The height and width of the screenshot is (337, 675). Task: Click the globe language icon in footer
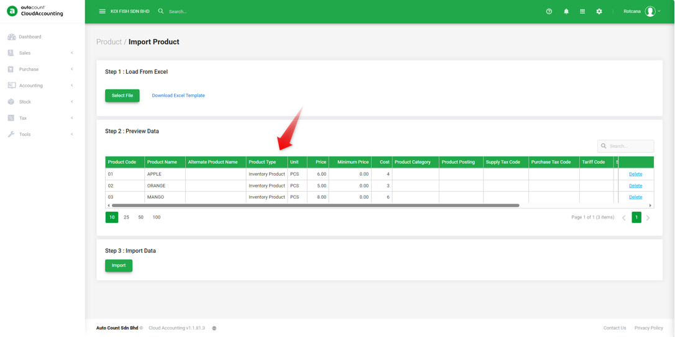pyautogui.click(x=214, y=328)
